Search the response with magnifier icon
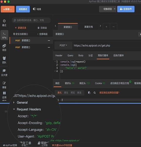The width and height of the screenshot is (141, 147). pos(95,93)
